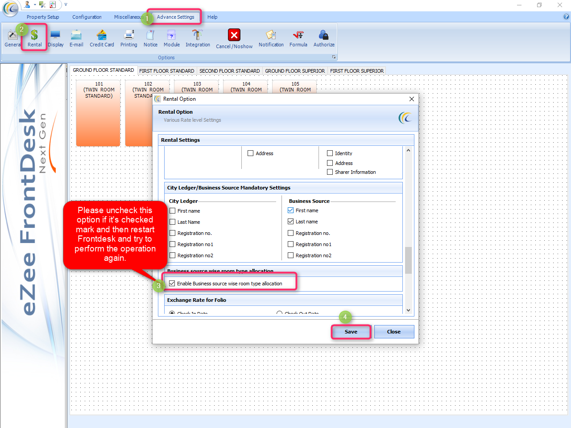Open the E-mail settings icon
This screenshot has height=428, width=571.
tap(76, 38)
